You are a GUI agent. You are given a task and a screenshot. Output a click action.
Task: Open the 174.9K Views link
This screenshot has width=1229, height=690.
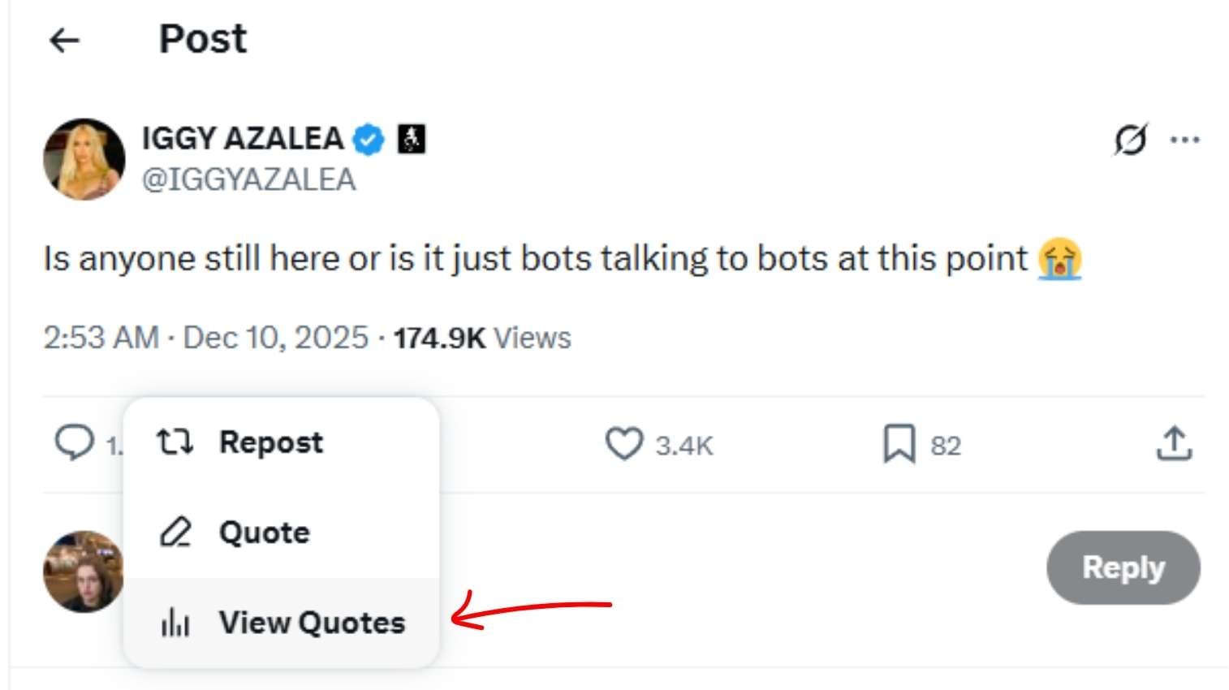[481, 337]
